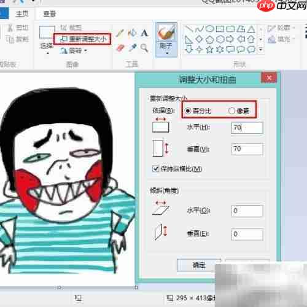Click the Brushes (刷子) tool icon
This screenshot has width=307, height=307.
pyautogui.click(x=166, y=33)
